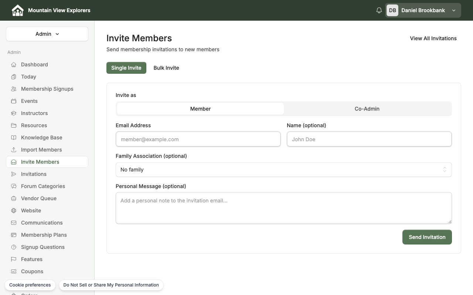Open View All Invitations link
This screenshot has height=295, width=473.
point(433,38)
